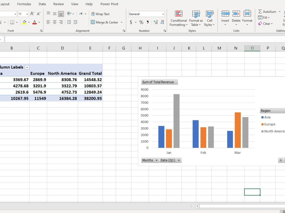
Task: Open the Help tab
Action: click(89, 4)
